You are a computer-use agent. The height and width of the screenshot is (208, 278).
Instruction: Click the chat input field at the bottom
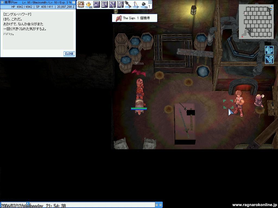pyautogui.click(x=92, y=205)
